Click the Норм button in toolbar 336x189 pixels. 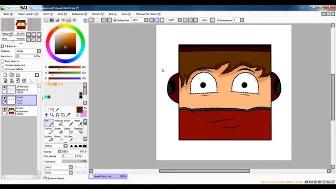coord(204,20)
